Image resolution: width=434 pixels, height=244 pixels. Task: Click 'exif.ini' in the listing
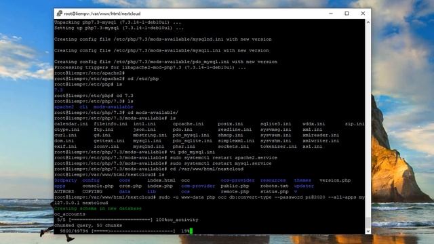[66, 146]
